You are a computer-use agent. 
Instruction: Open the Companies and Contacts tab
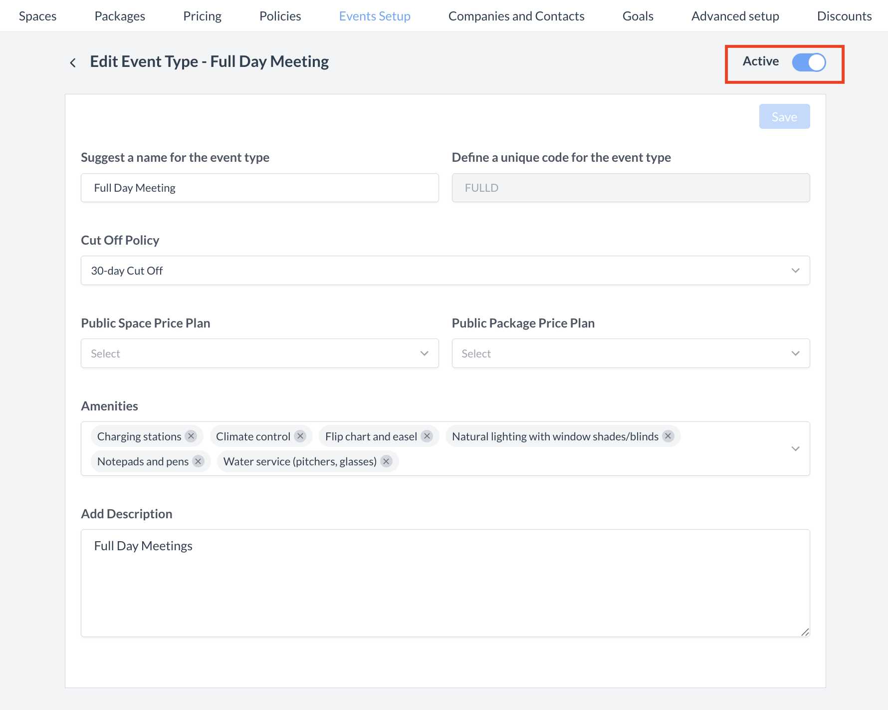pos(516,16)
